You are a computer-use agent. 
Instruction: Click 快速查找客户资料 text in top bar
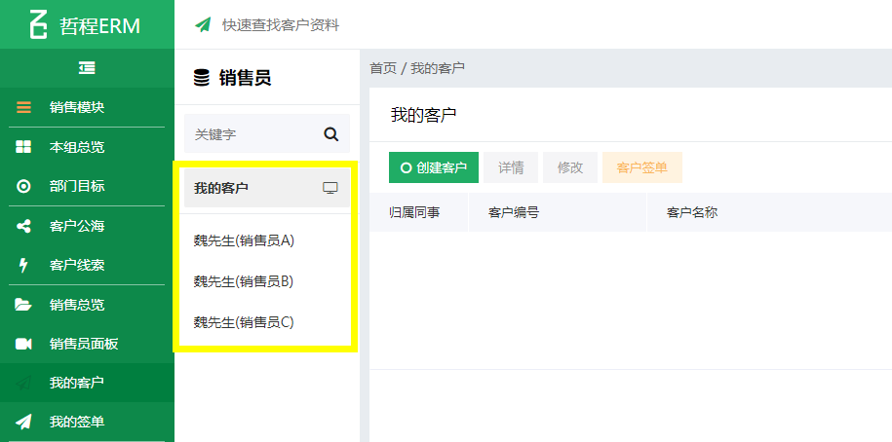click(x=281, y=25)
